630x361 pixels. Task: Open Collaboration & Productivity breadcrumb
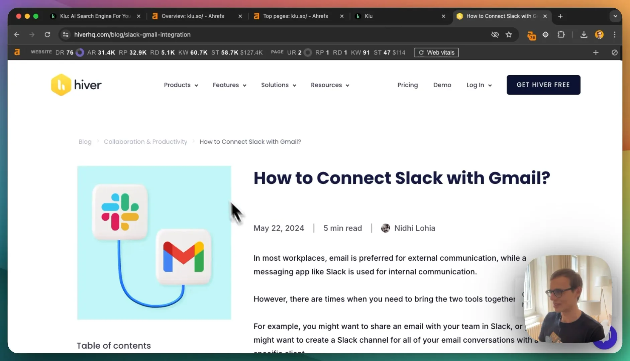coord(145,142)
